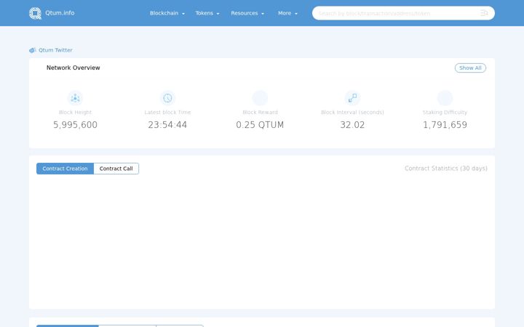Expand the Resources dropdown menu
This screenshot has height=327, width=524.
[247, 13]
